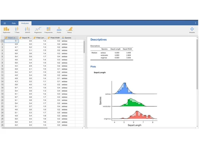Select row header number 10
The image size is (199, 149).
tap(2, 69)
